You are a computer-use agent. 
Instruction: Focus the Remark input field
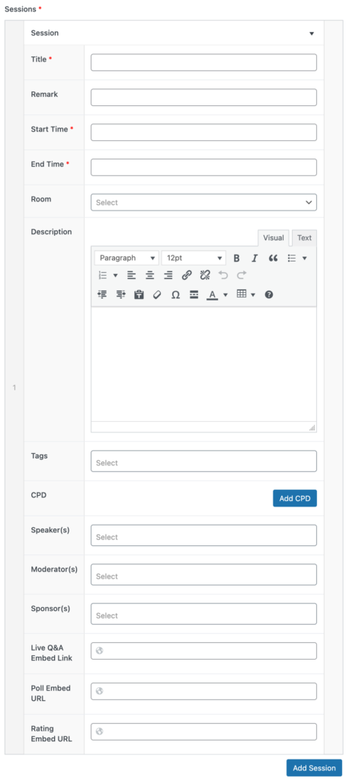203,98
